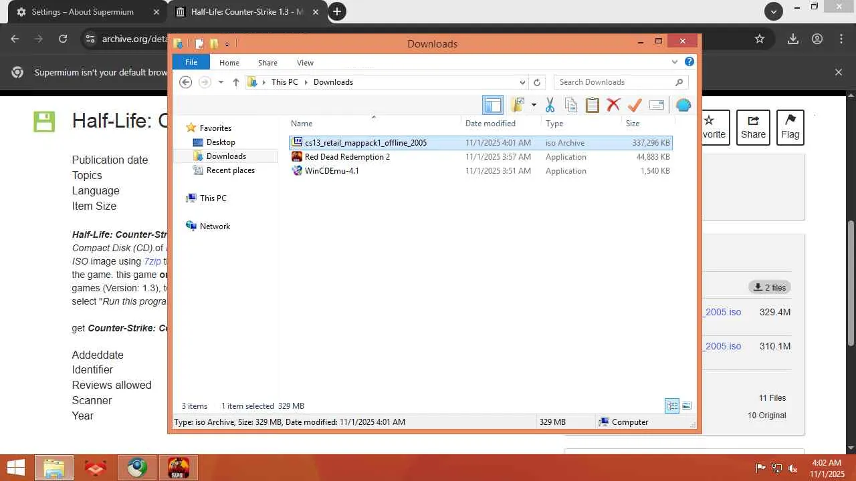Open the folder options dropdown arrow

click(x=534, y=105)
